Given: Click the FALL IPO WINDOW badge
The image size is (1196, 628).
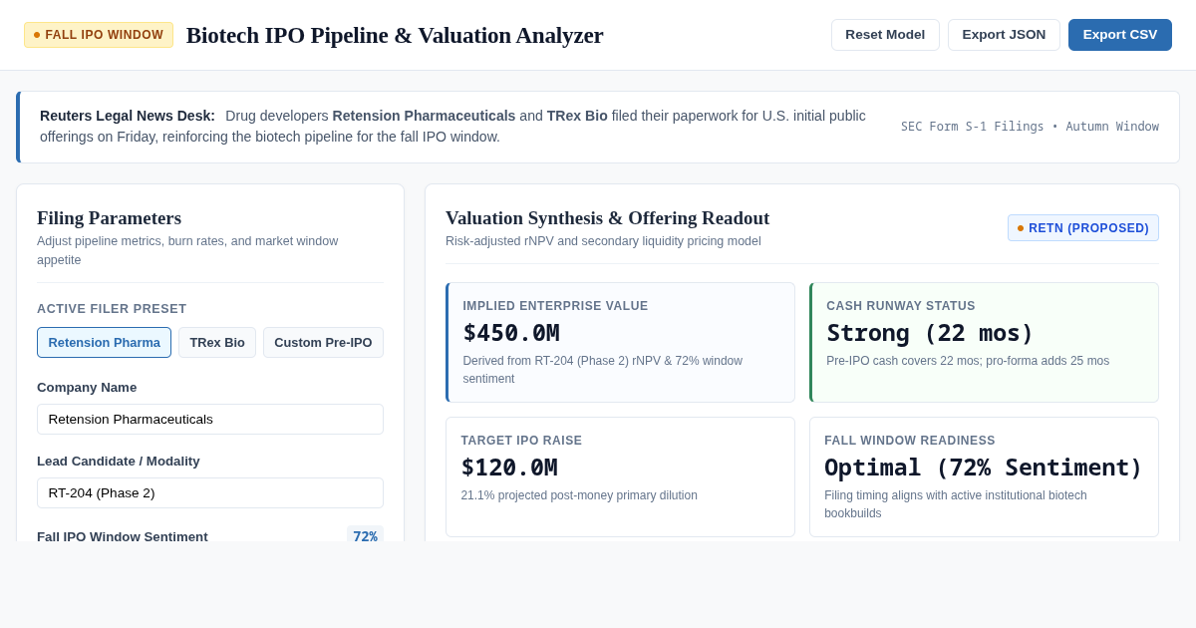Looking at the screenshot, I should pyautogui.click(x=99, y=35).
